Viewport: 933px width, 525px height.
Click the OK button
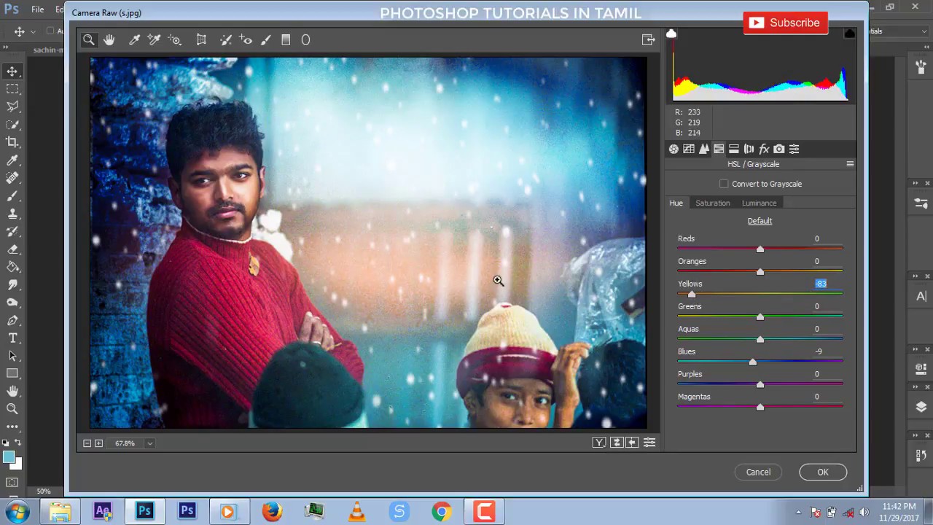[823, 472]
